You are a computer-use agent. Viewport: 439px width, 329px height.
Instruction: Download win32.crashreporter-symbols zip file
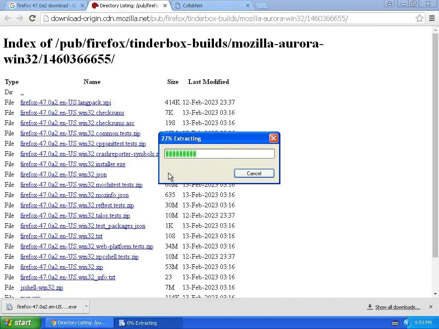[x=89, y=154]
